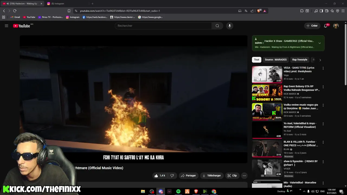The image size is (347, 195).
Task: Open VEGA - SANS TITRE thumbnail
Action: (267, 74)
